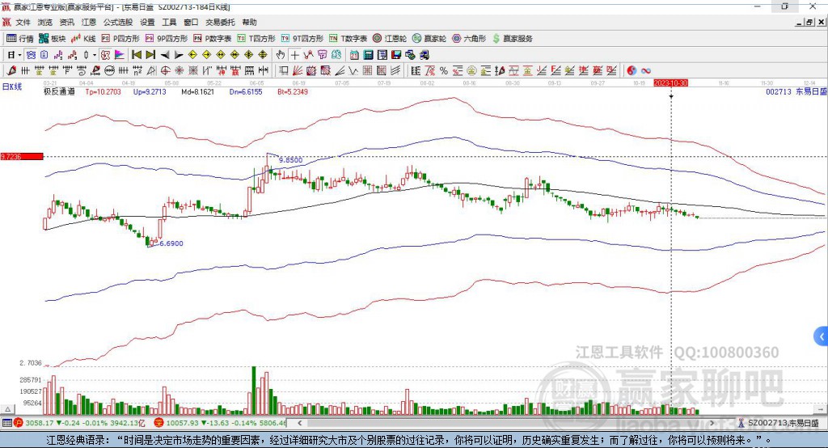This screenshot has width=828, height=448.
Task: Open the 资讯 menu
Action: point(66,22)
